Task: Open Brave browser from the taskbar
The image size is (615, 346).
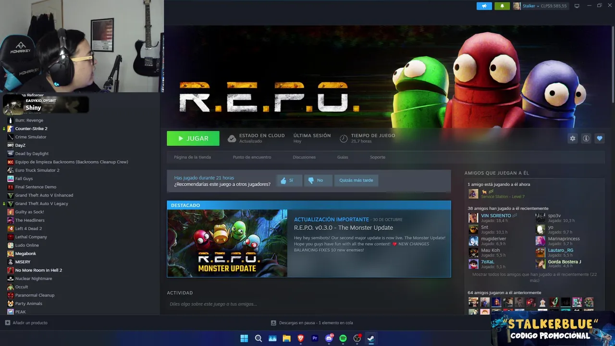Action: coord(301,338)
